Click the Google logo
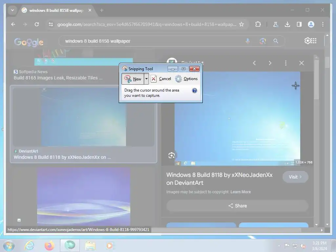Screen dimensions: 336x252 [29, 42]
